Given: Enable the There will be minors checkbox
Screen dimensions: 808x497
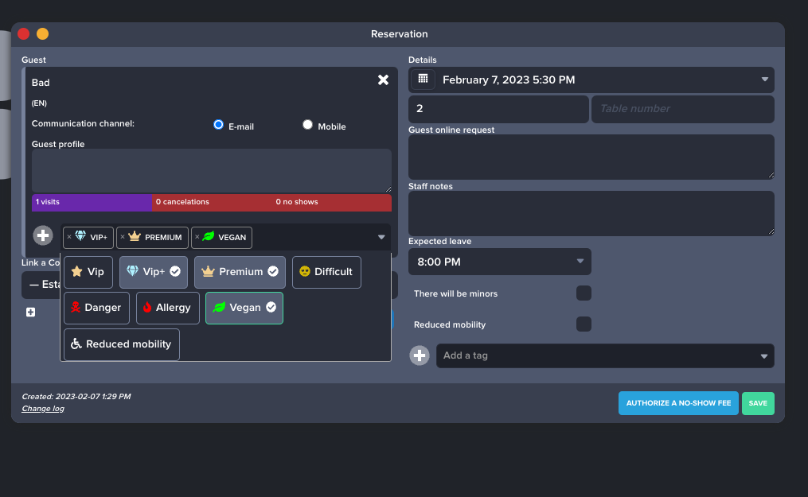Looking at the screenshot, I should (584, 293).
